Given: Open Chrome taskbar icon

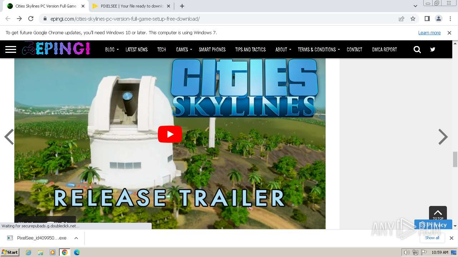Looking at the screenshot, I should click(65, 252).
